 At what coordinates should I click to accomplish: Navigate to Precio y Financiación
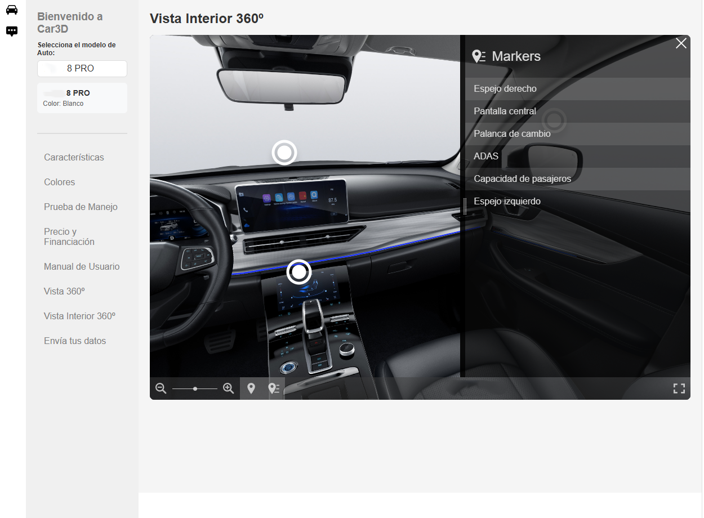click(x=69, y=236)
